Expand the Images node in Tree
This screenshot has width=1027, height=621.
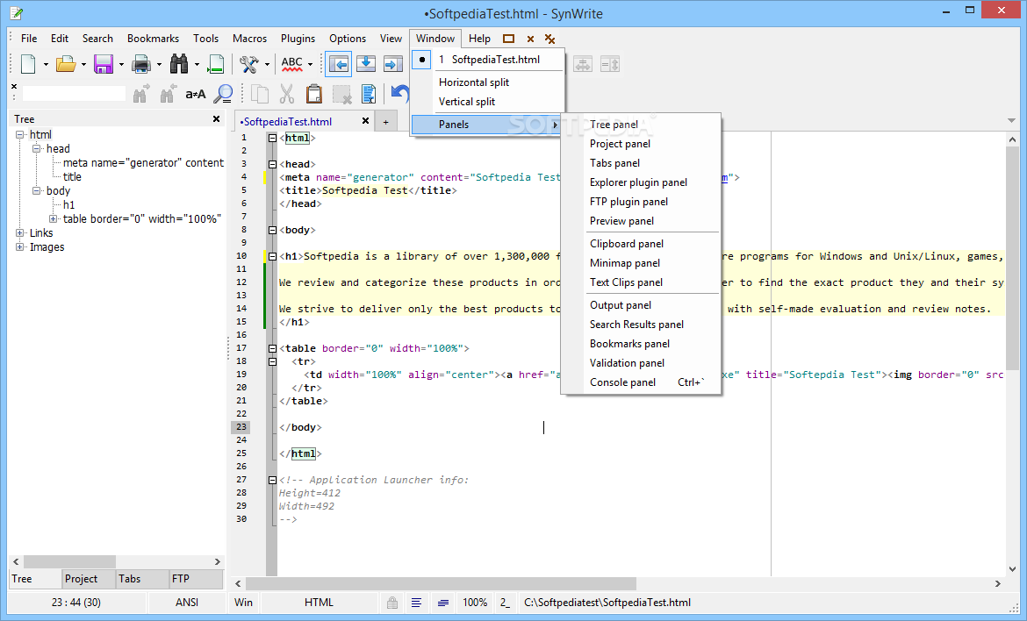(19, 247)
